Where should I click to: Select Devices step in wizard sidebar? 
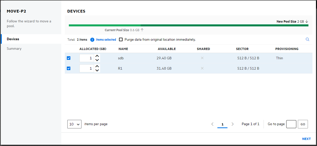tap(13, 39)
